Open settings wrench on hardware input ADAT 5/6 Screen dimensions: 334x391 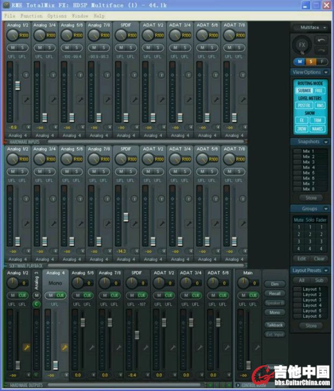click(216, 100)
